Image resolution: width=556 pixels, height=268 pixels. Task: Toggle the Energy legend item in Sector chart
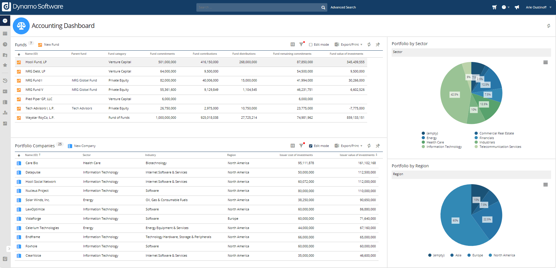pos(431,138)
